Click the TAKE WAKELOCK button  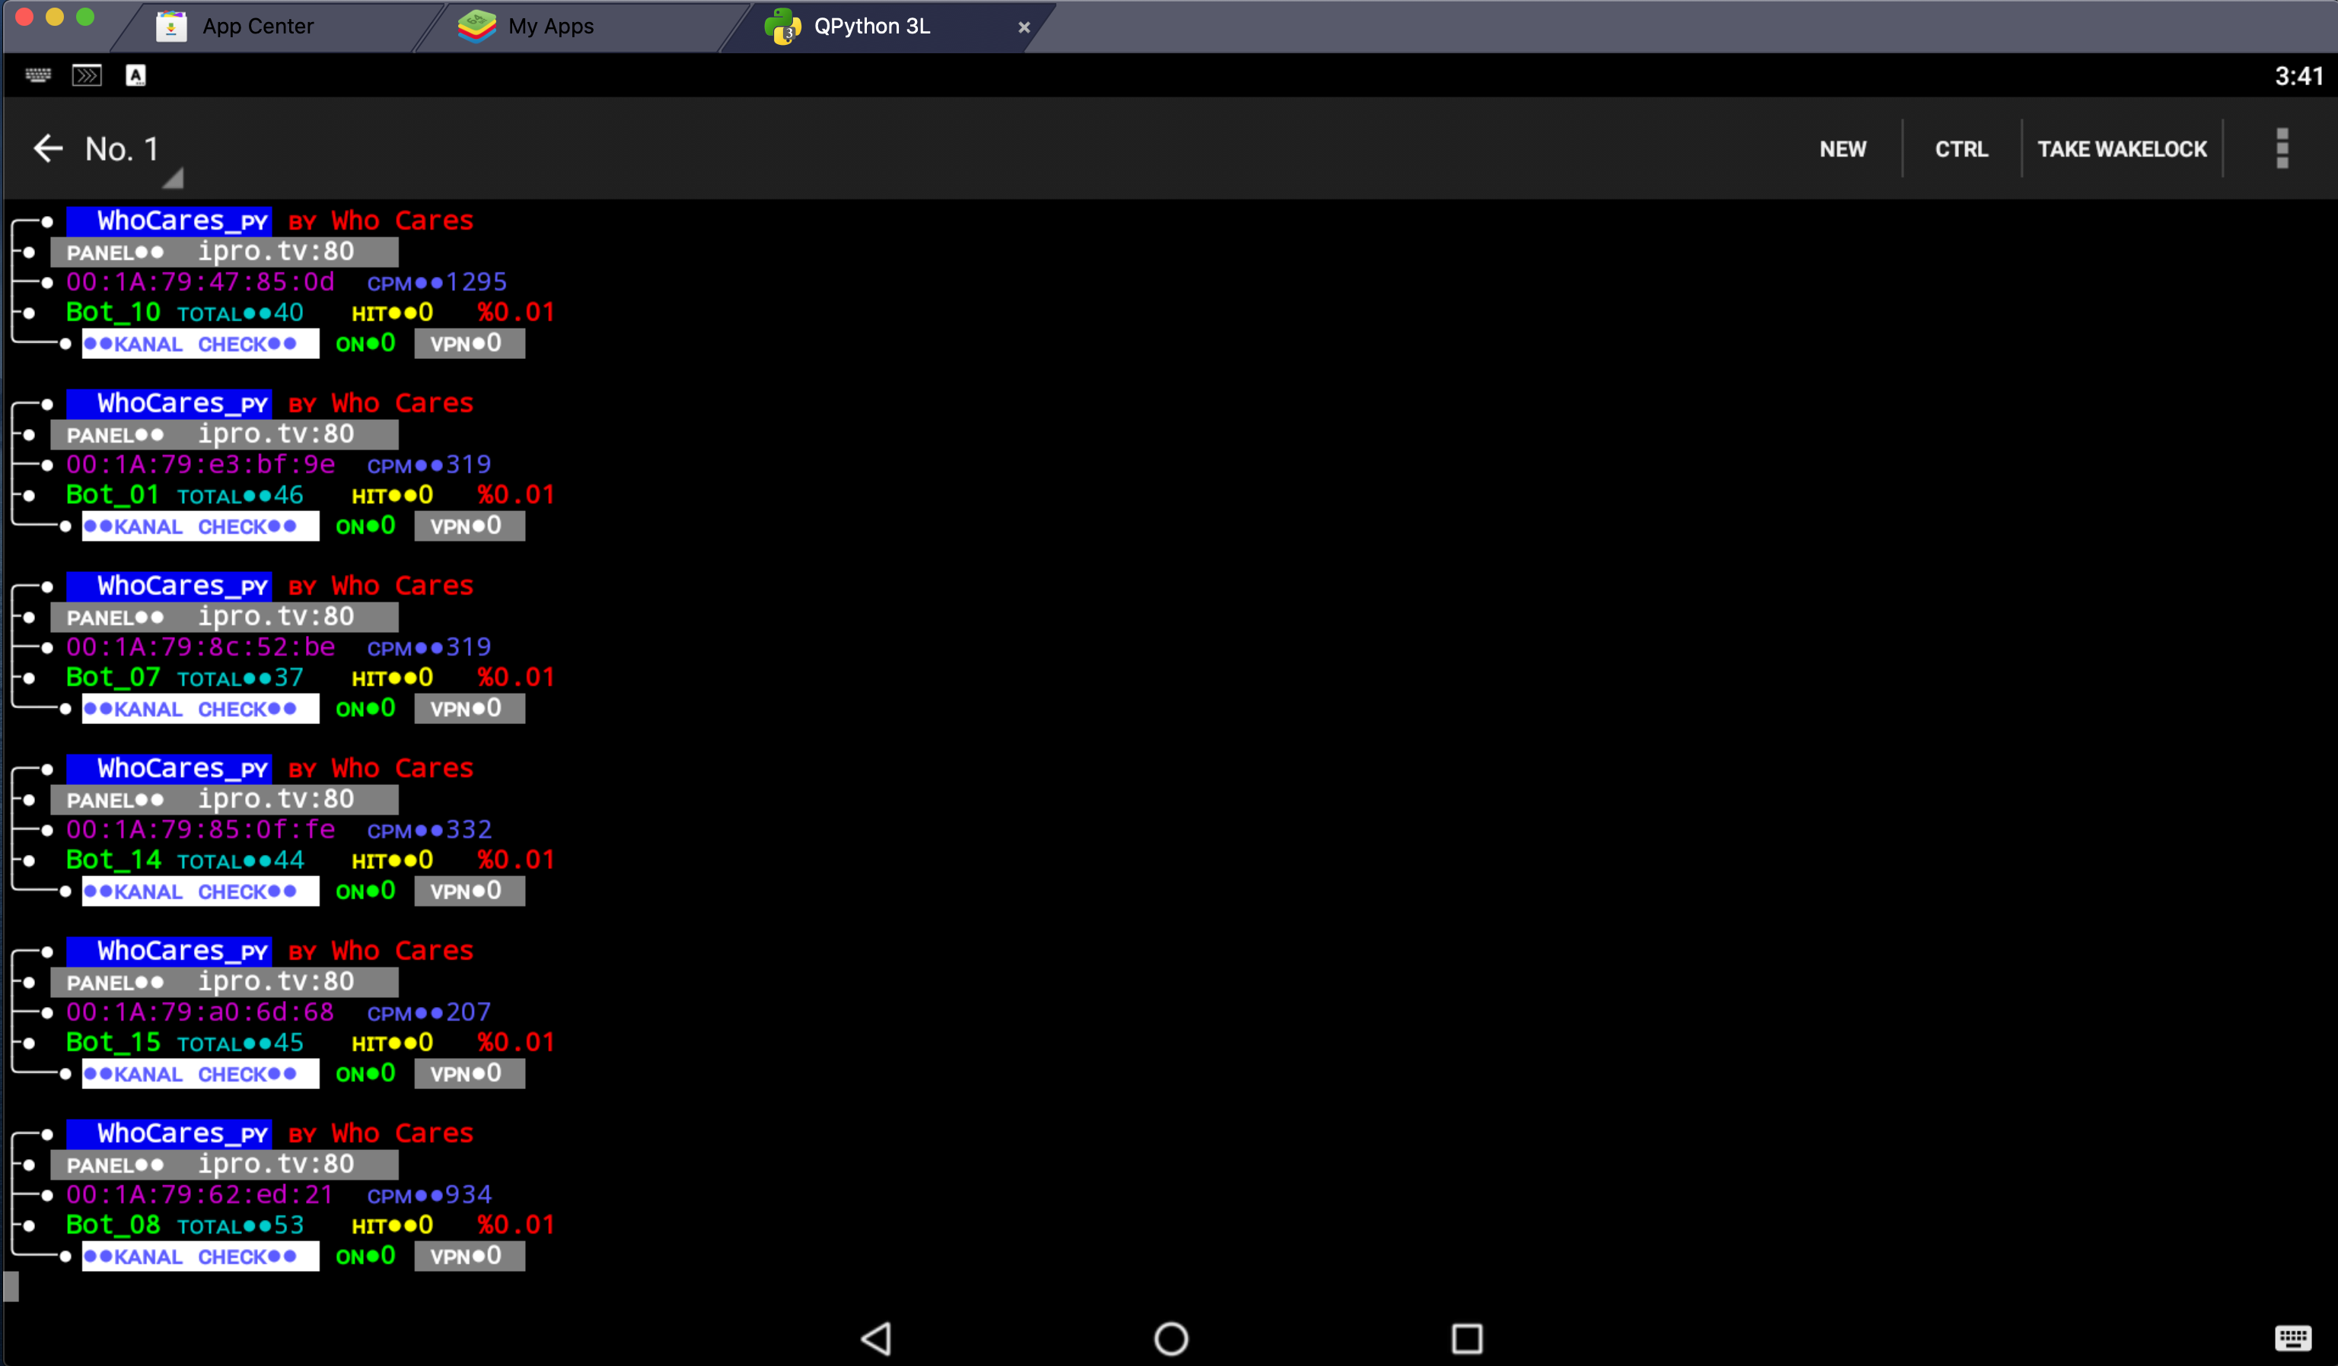[x=2122, y=148]
